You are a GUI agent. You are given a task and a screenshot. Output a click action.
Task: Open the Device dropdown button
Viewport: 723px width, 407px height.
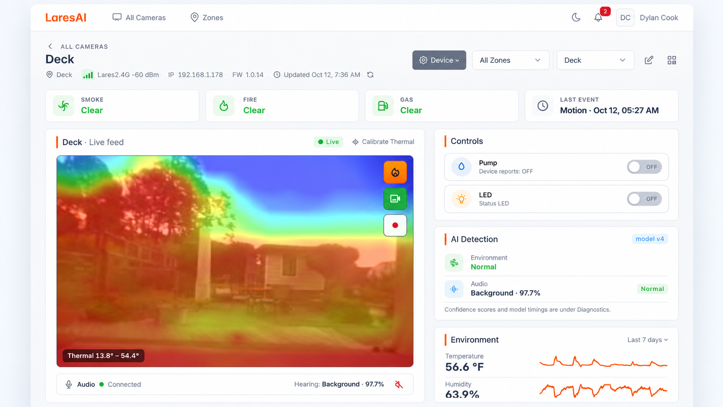point(439,60)
